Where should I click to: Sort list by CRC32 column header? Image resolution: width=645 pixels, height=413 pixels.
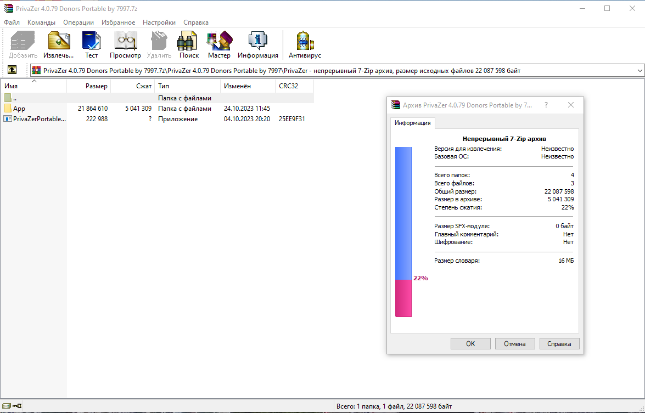pyautogui.click(x=295, y=86)
